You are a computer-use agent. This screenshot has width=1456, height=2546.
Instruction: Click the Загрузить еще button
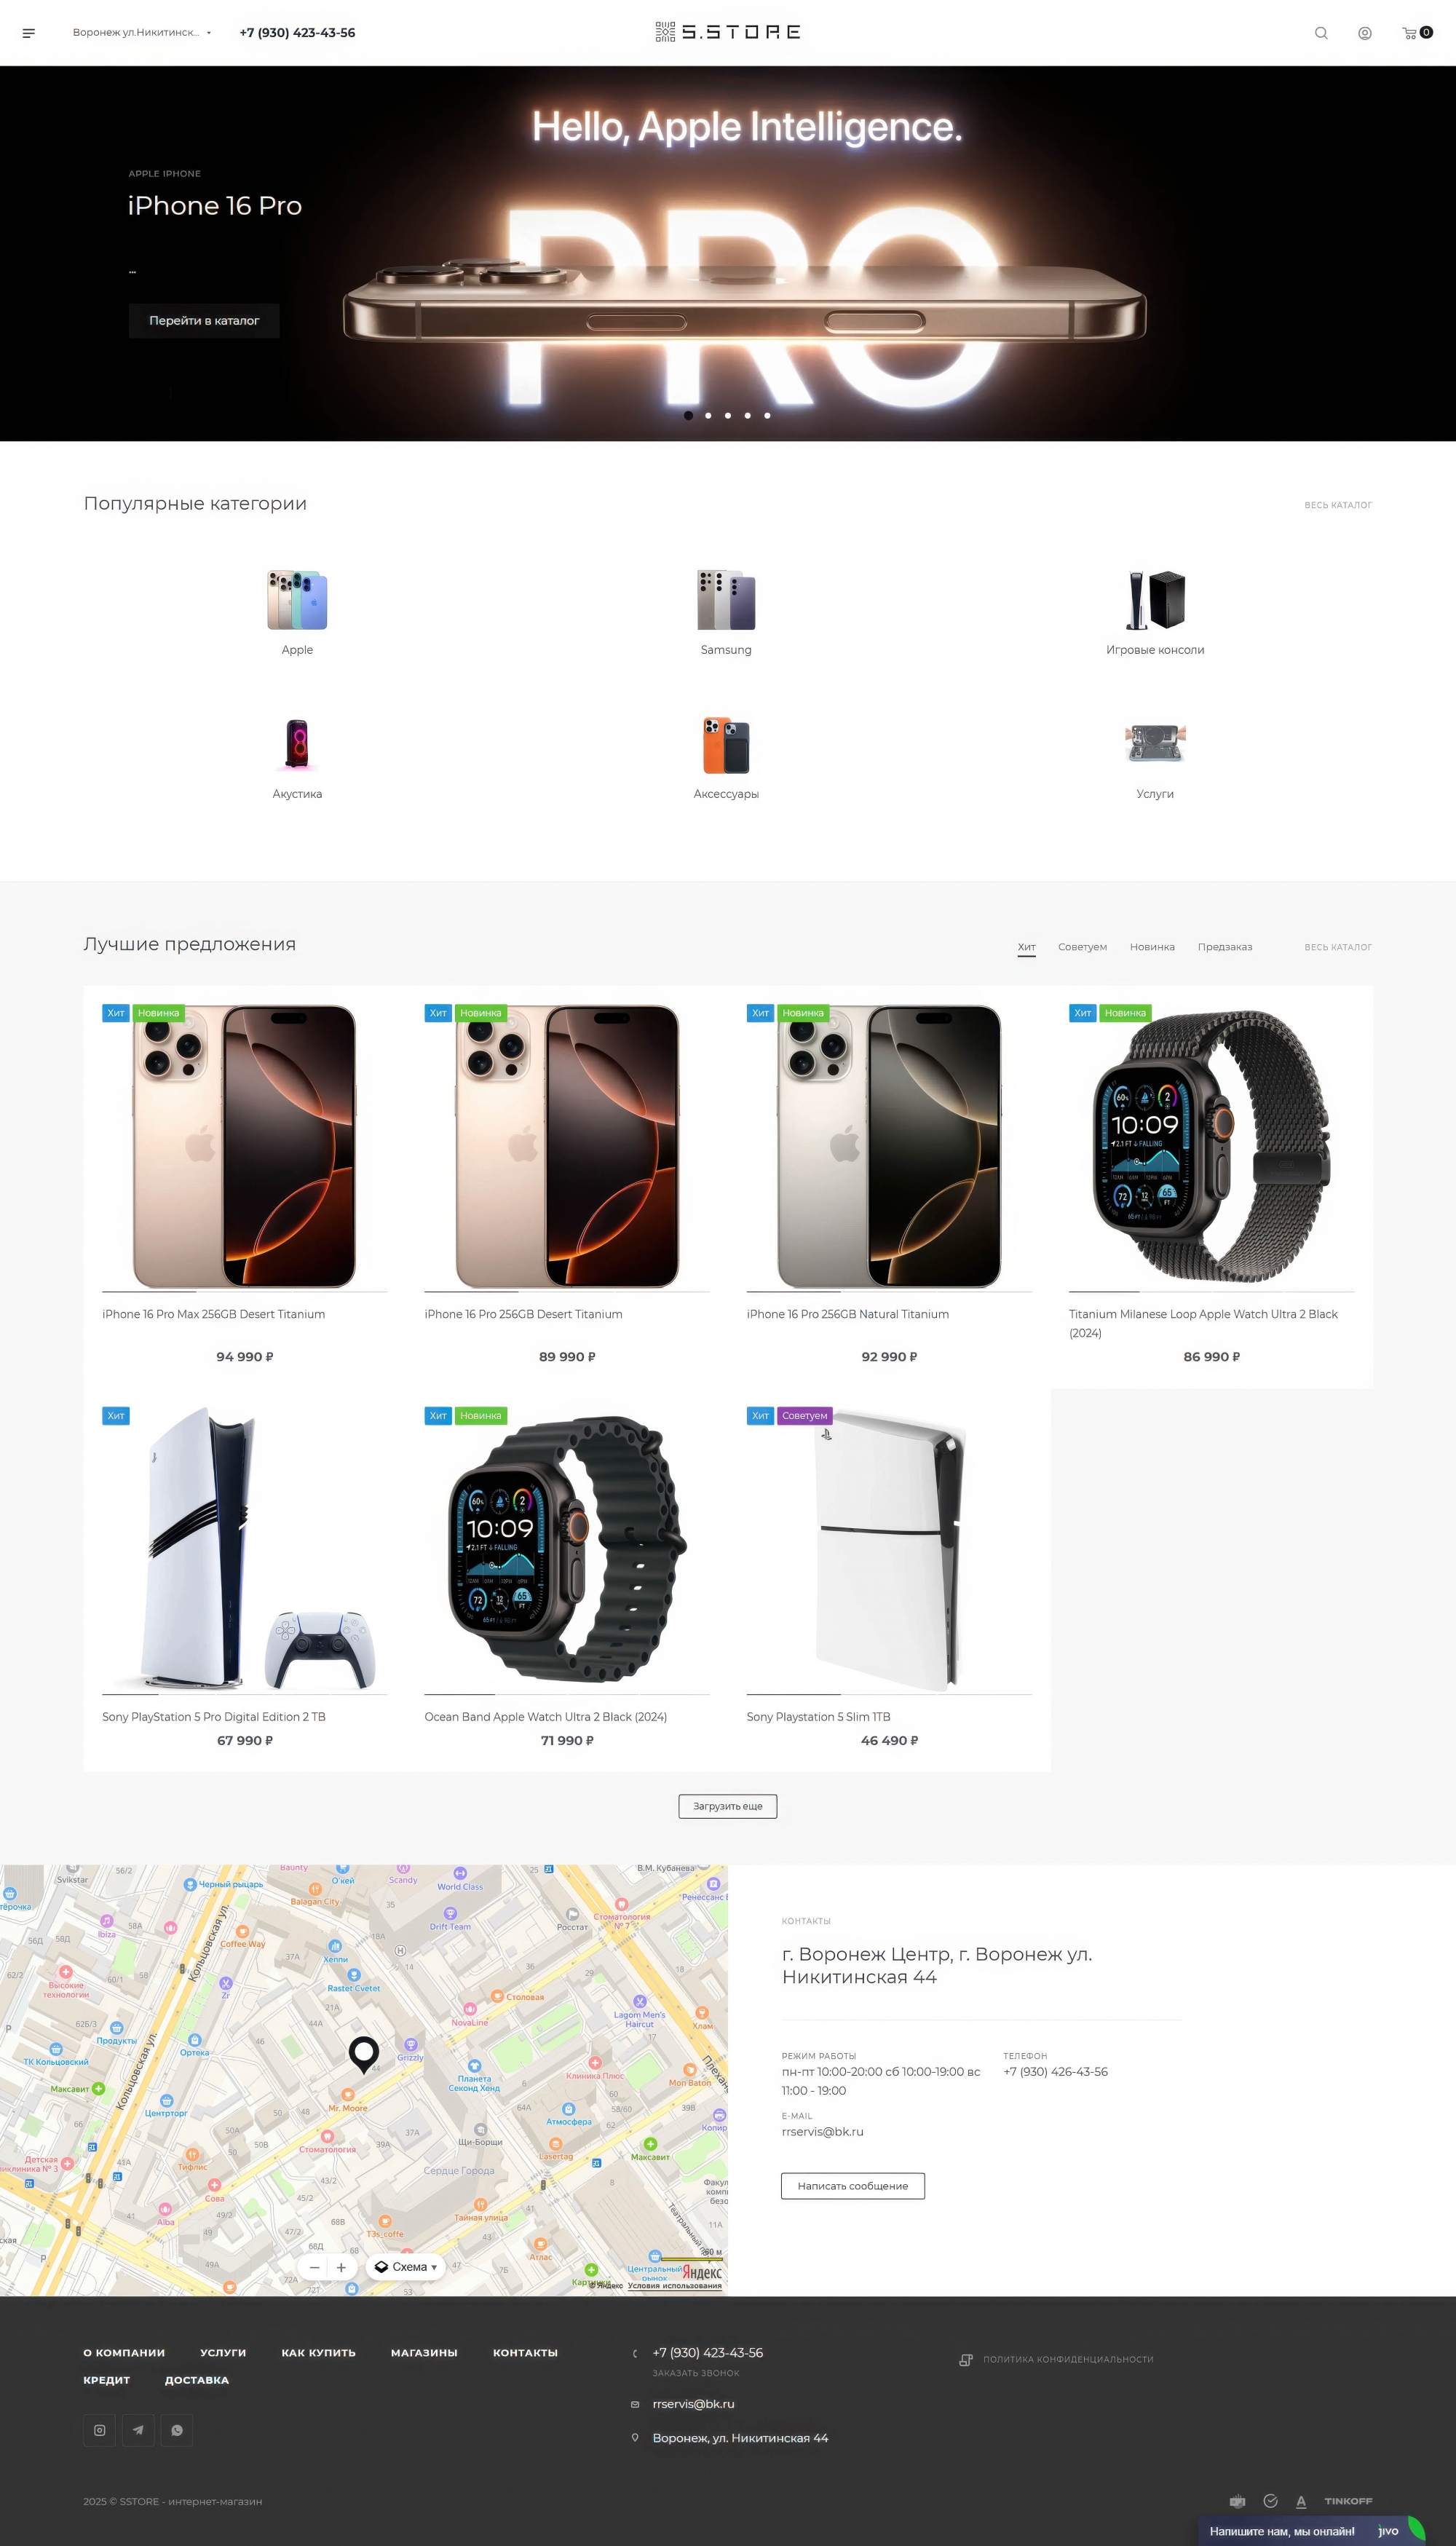(728, 1806)
